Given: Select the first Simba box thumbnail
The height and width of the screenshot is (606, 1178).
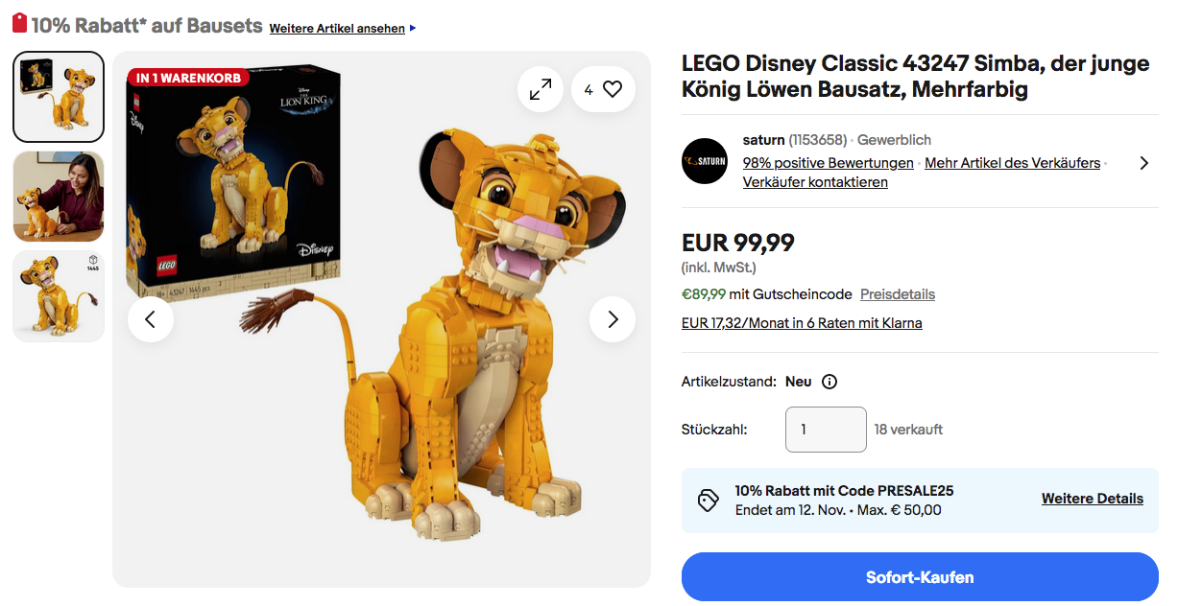Looking at the screenshot, I should pos(59,97).
